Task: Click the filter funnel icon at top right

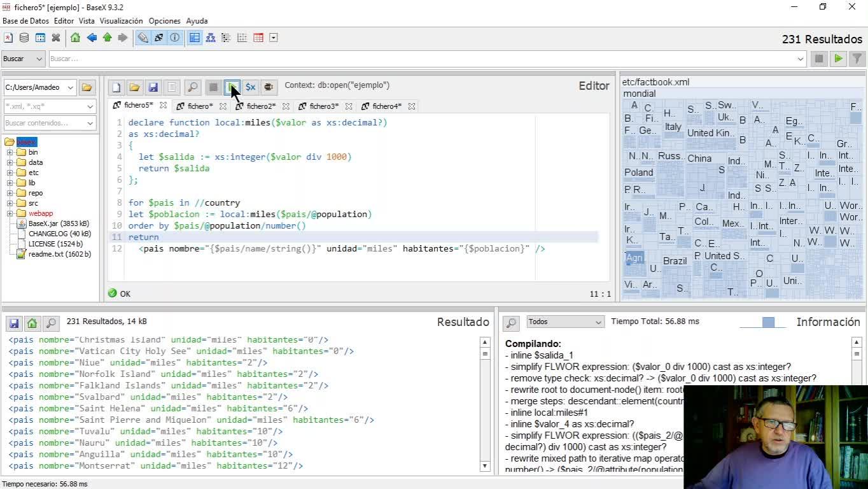Action: click(857, 59)
